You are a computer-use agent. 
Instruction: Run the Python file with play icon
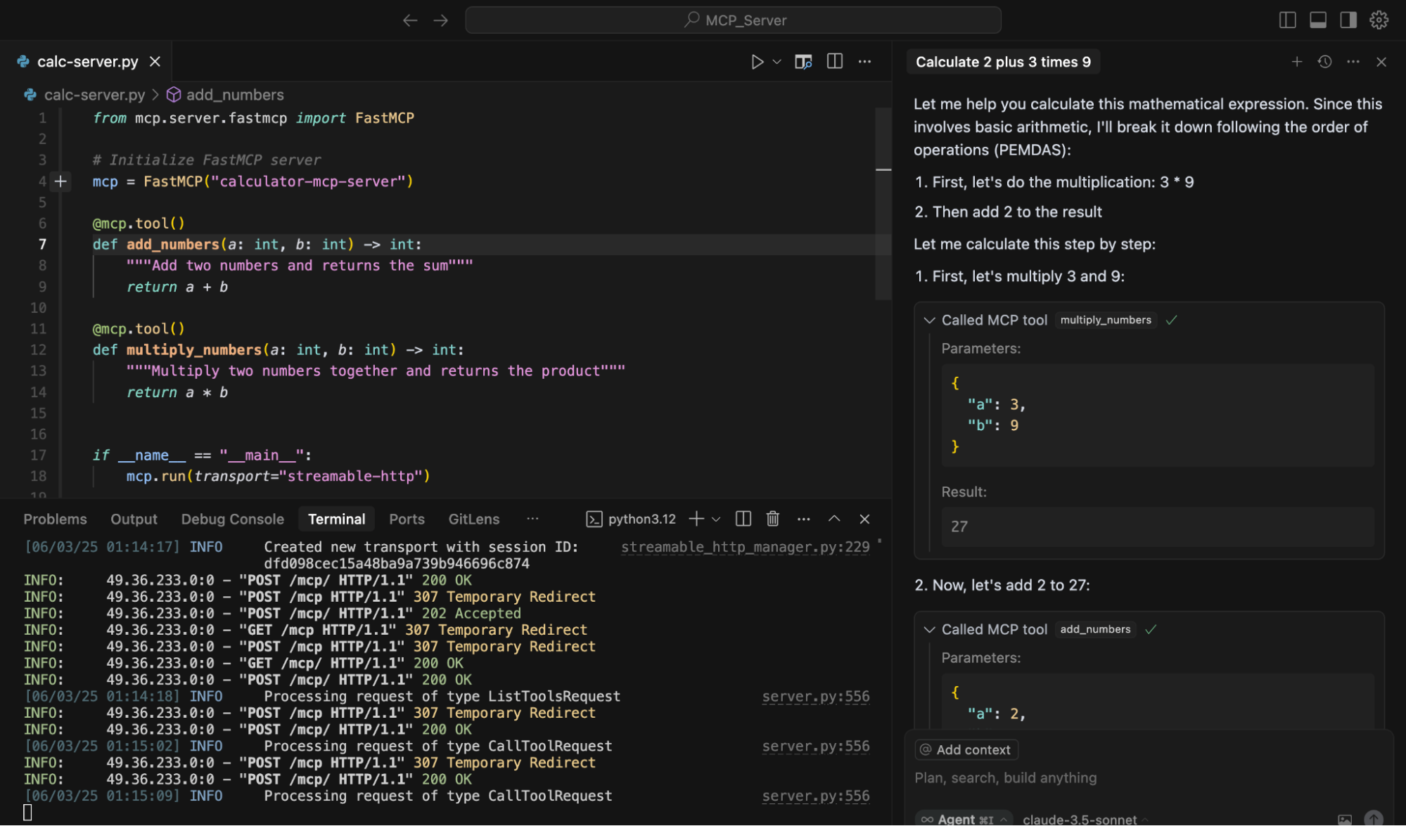click(x=757, y=62)
